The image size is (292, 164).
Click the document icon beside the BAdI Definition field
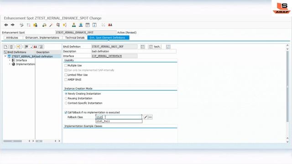(143, 46)
